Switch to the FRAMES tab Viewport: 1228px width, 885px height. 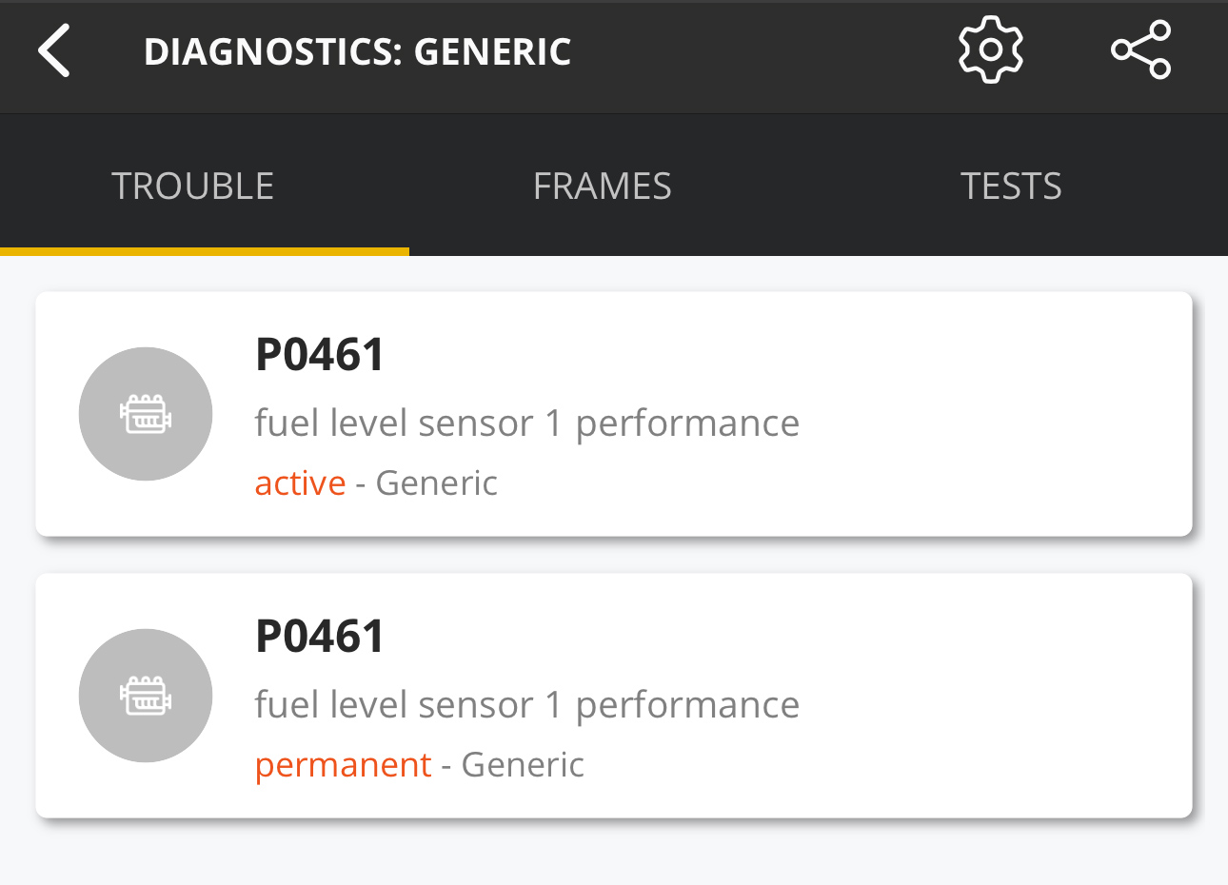603,187
